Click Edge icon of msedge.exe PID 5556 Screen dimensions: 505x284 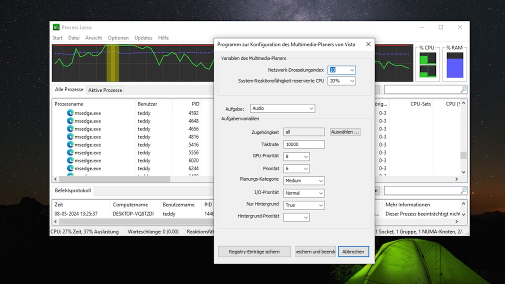(x=70, y=152)
